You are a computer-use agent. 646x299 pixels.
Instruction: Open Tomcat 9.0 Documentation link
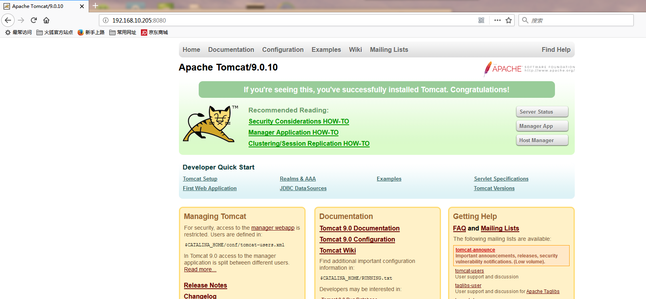click(x=359, y=229)
